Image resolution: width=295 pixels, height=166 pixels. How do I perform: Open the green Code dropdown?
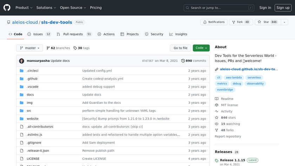(201, 48)
